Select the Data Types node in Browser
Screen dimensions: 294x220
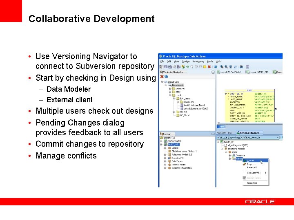point(177,161)
